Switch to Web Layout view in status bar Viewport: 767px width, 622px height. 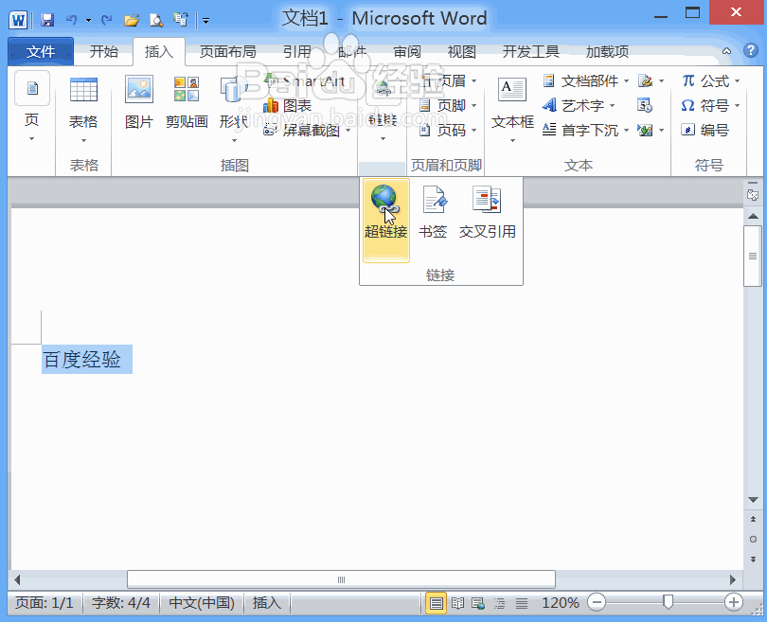pyautogui.click(x=477, y=602)
